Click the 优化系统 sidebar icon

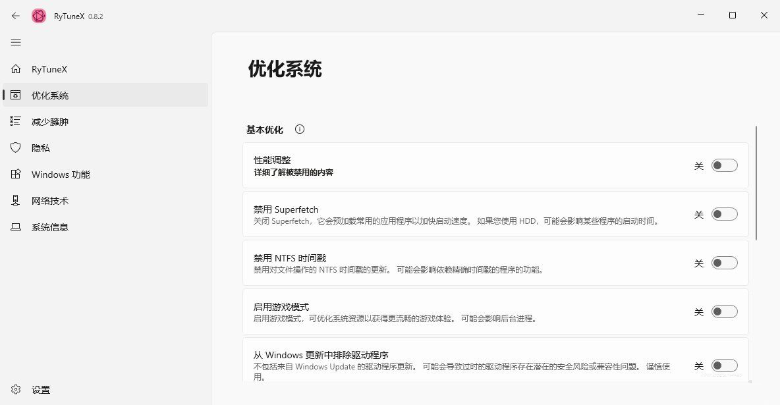[x=16, y=95]
